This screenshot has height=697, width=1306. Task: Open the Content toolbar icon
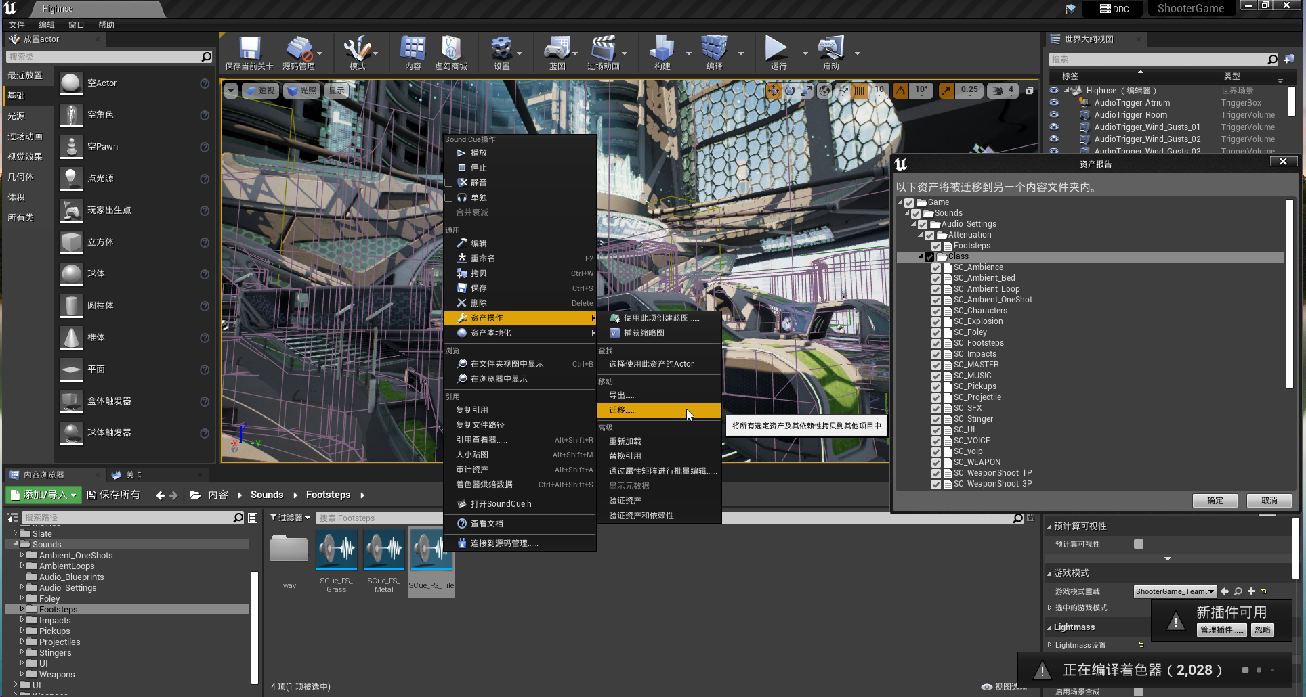tap(413, 48)
